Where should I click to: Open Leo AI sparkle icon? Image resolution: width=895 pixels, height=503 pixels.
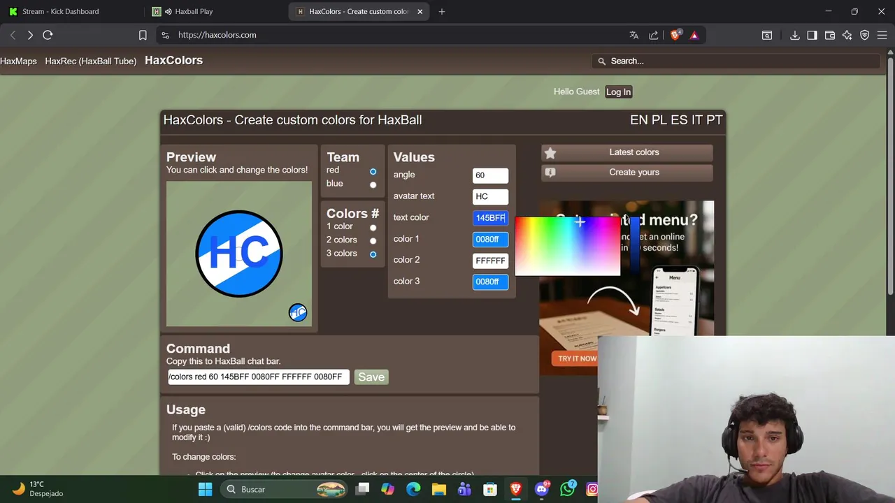847,35
